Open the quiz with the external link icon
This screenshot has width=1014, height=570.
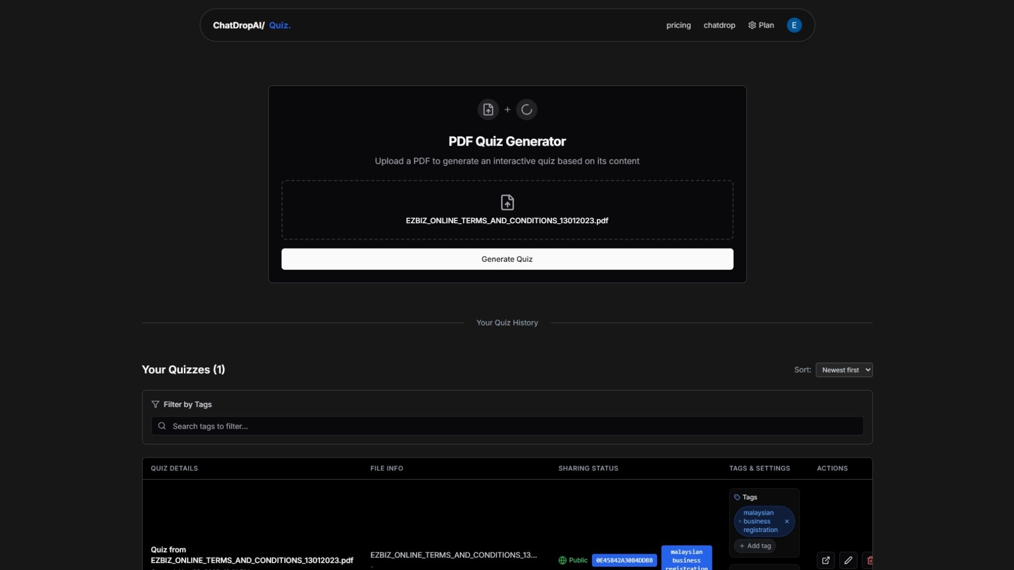[x=826, y=560]
